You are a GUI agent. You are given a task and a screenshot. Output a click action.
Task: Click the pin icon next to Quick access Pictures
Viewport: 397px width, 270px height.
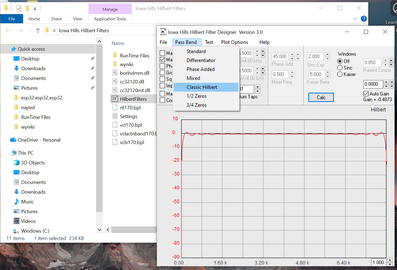92,88
